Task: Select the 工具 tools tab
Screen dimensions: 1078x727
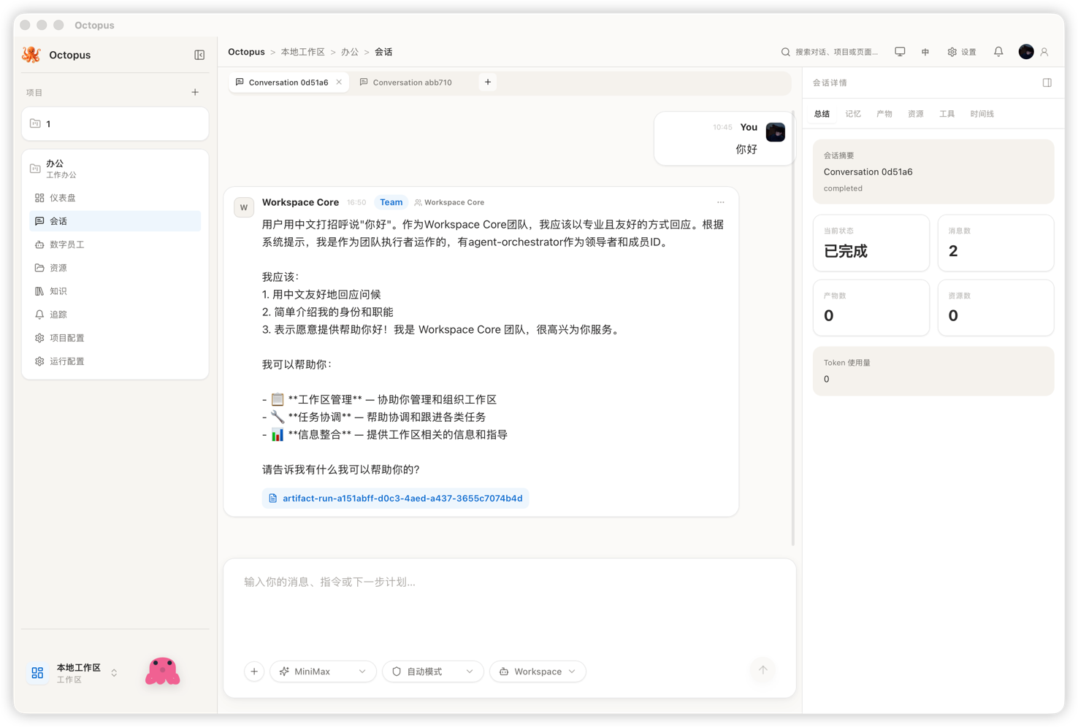Action: pyautogui.click(x=947, y=114)
